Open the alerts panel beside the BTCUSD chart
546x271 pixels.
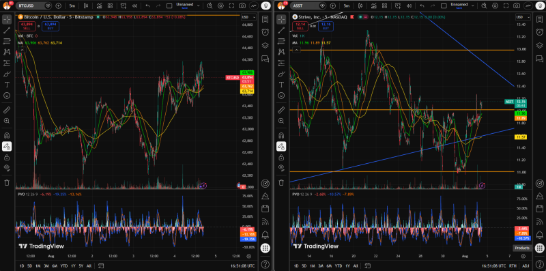265,31
